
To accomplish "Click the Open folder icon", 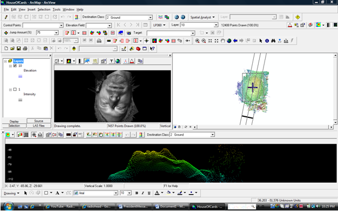I will click(x=12, y=48).
